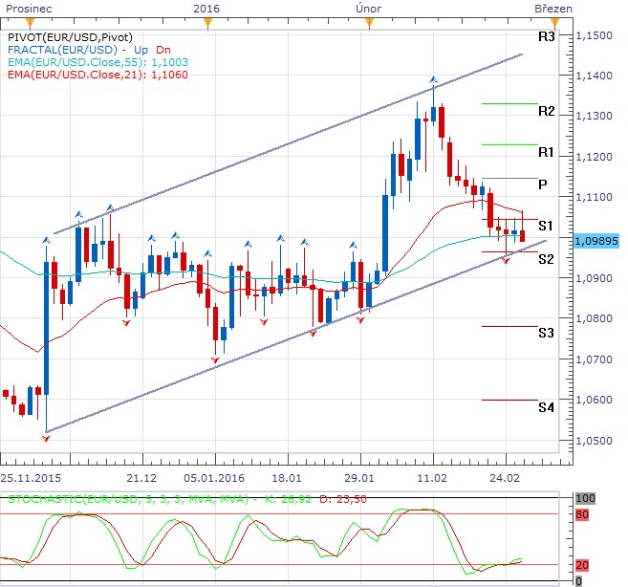Click the red down fractal arrow at the 25.11.2015 low
The height and width of the screenshot is (587, 628).
[x=46, y=438]
